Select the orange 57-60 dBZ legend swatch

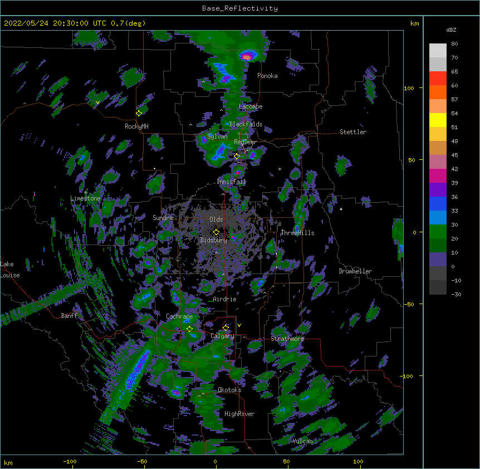coord(438,92)
